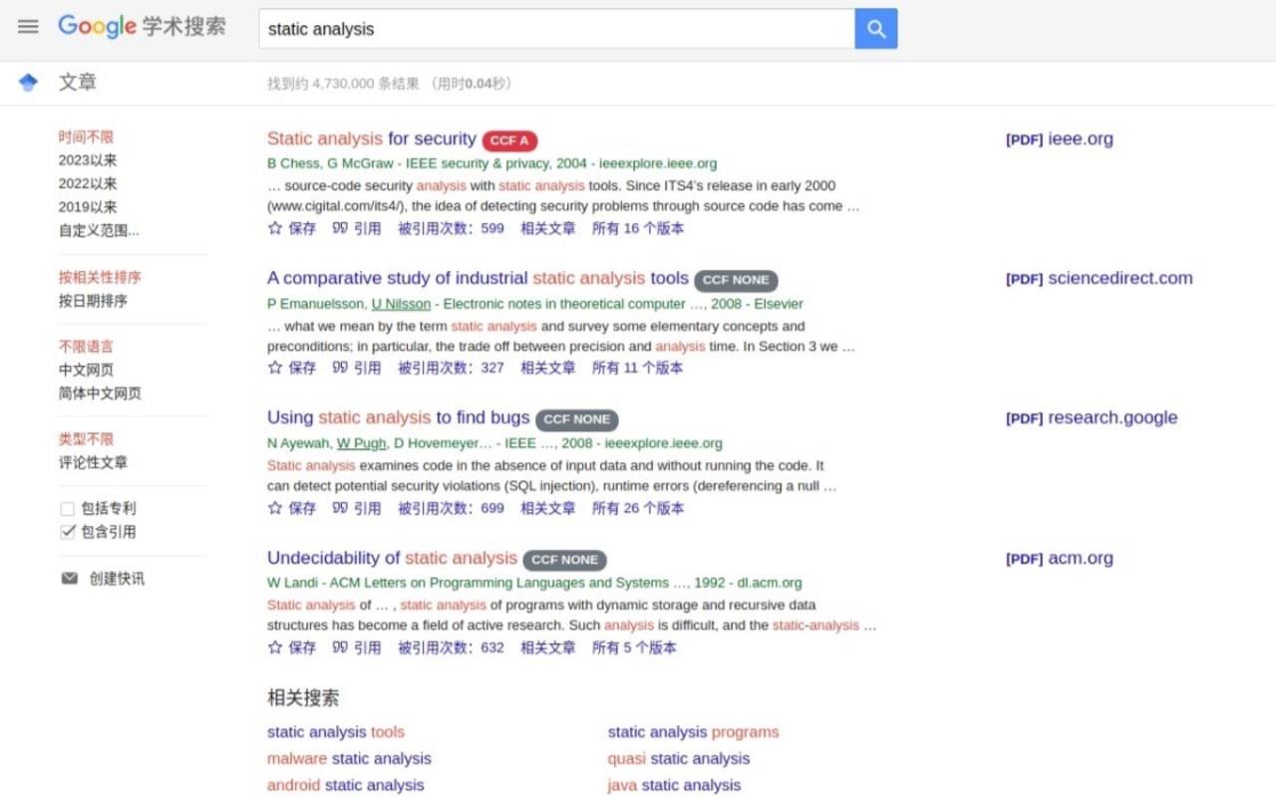Open the [PDF] acm.org link
Screen dimensions: 1276x797
click(x=1060, y=558)
